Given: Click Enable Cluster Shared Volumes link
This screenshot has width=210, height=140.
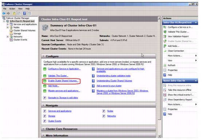Looking at the screenshot, I should pos(63,81).
